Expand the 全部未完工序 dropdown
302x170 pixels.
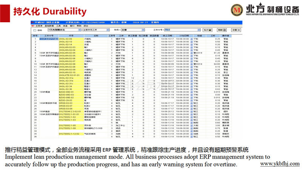tap(91, 29)
